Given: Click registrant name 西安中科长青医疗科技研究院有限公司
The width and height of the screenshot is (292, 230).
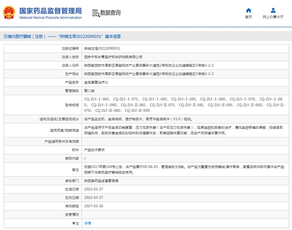Looking at the screenshot, I should 113,57.
